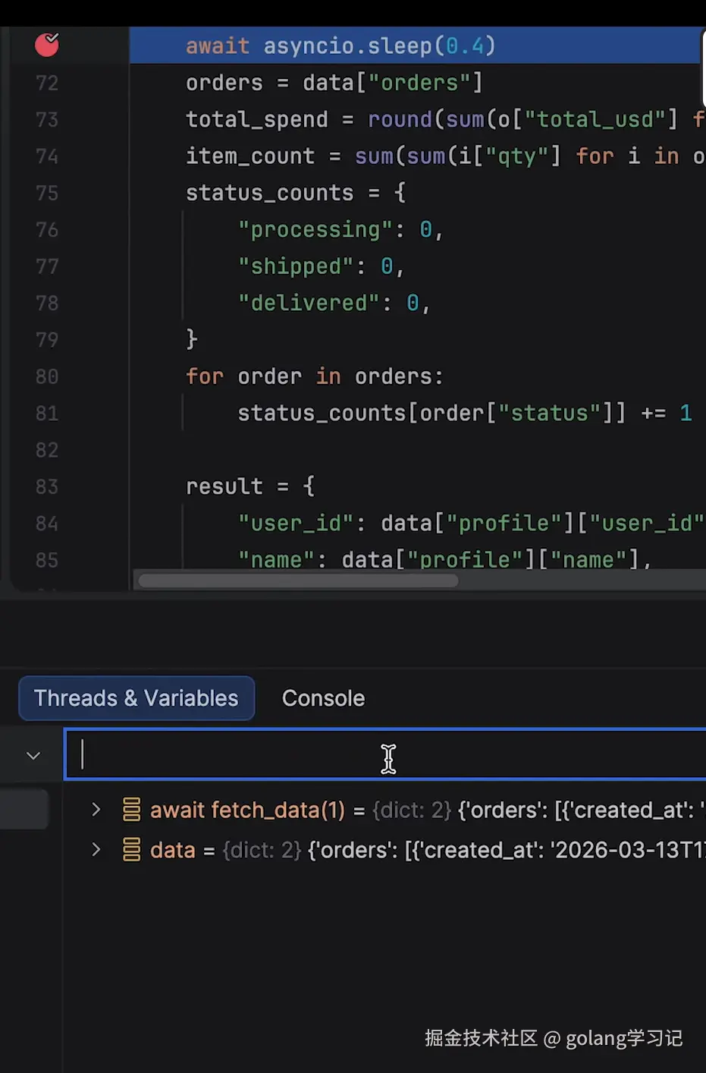
Task: Expand the await fetch_data(1) watch entry
Action: [96, 810]
